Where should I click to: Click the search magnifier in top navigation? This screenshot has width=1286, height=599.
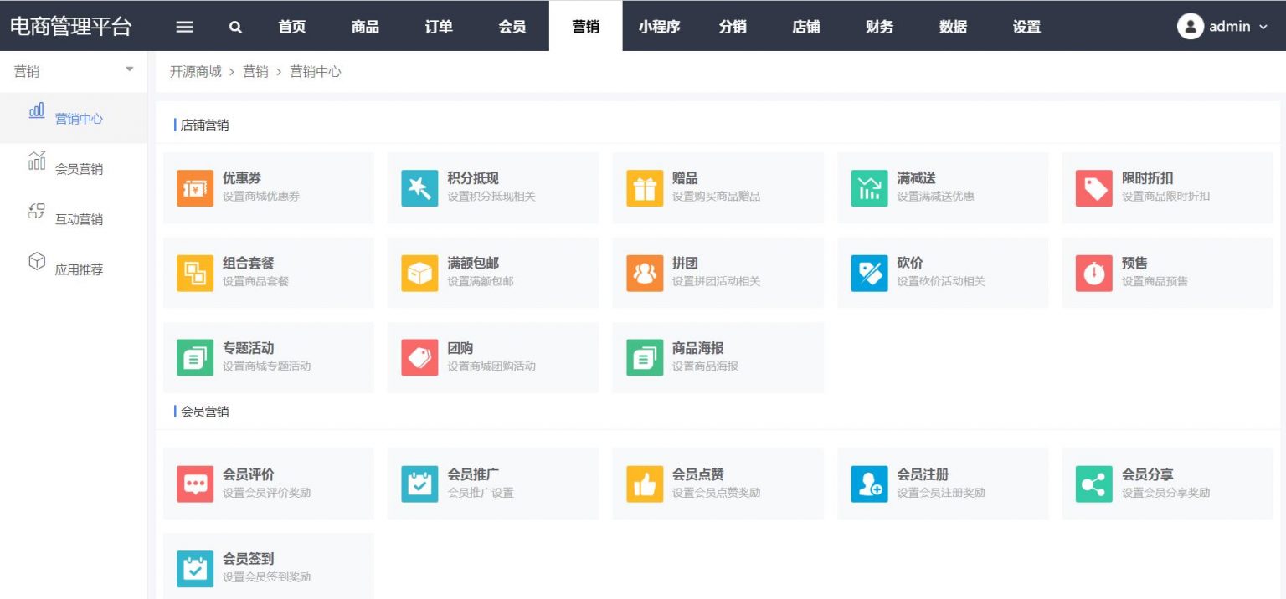point(235,27)
